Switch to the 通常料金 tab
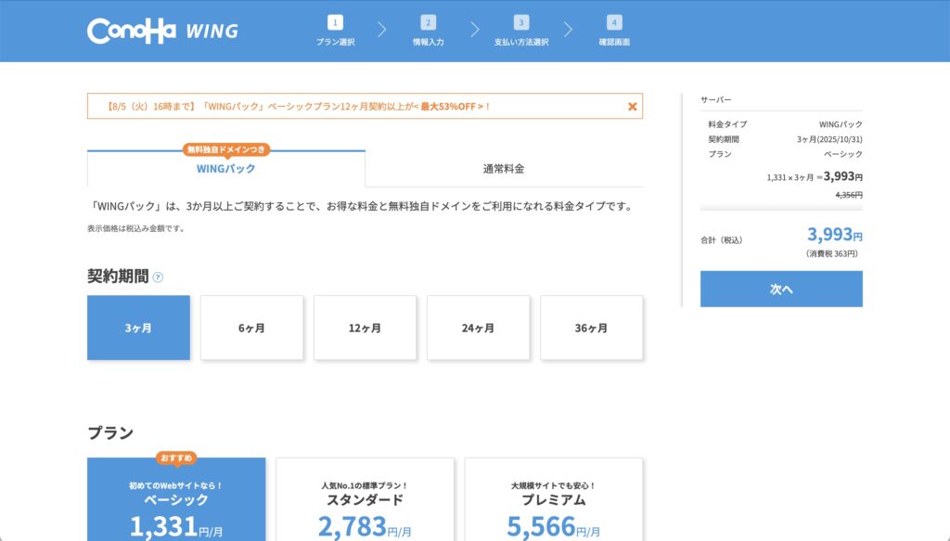The width and height of the screenshot is (950, 541). click(504, 169)
